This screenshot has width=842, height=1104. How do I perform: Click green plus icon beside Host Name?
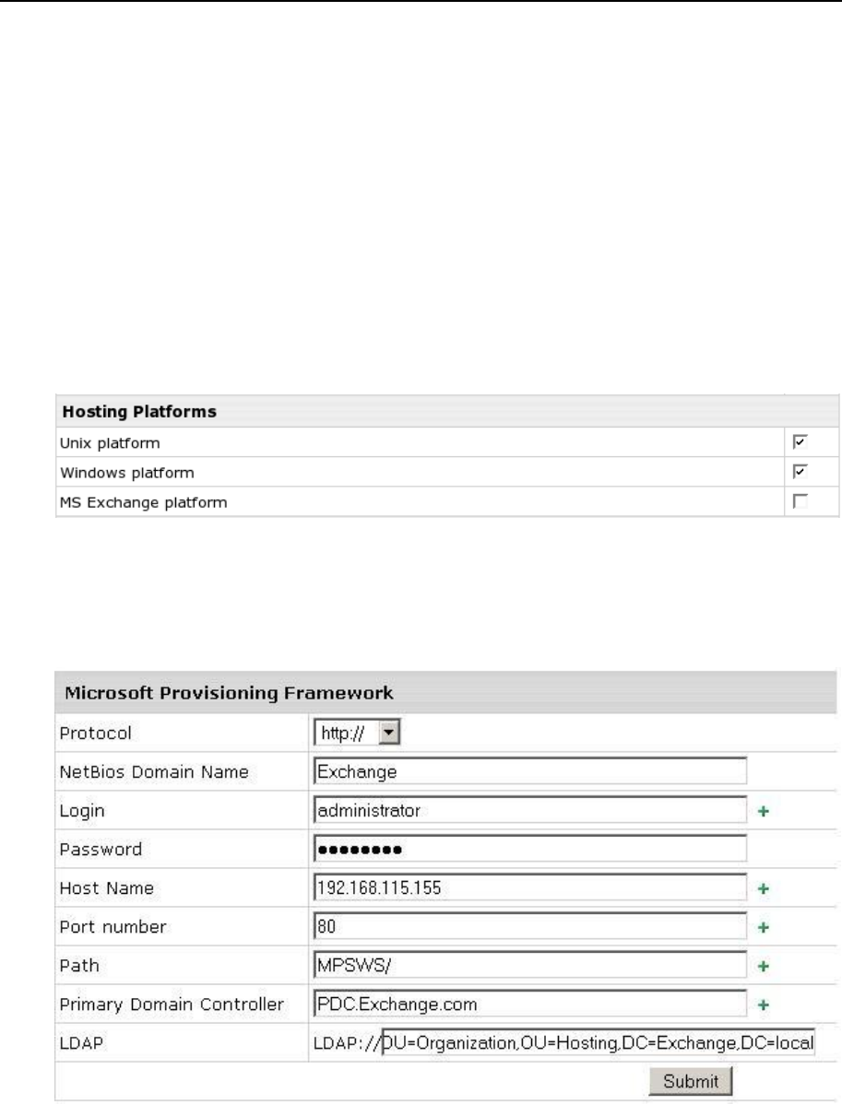click(763, 890)
